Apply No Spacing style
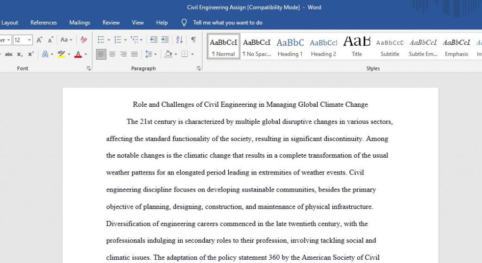482x263 pixels. pos(257,47)
